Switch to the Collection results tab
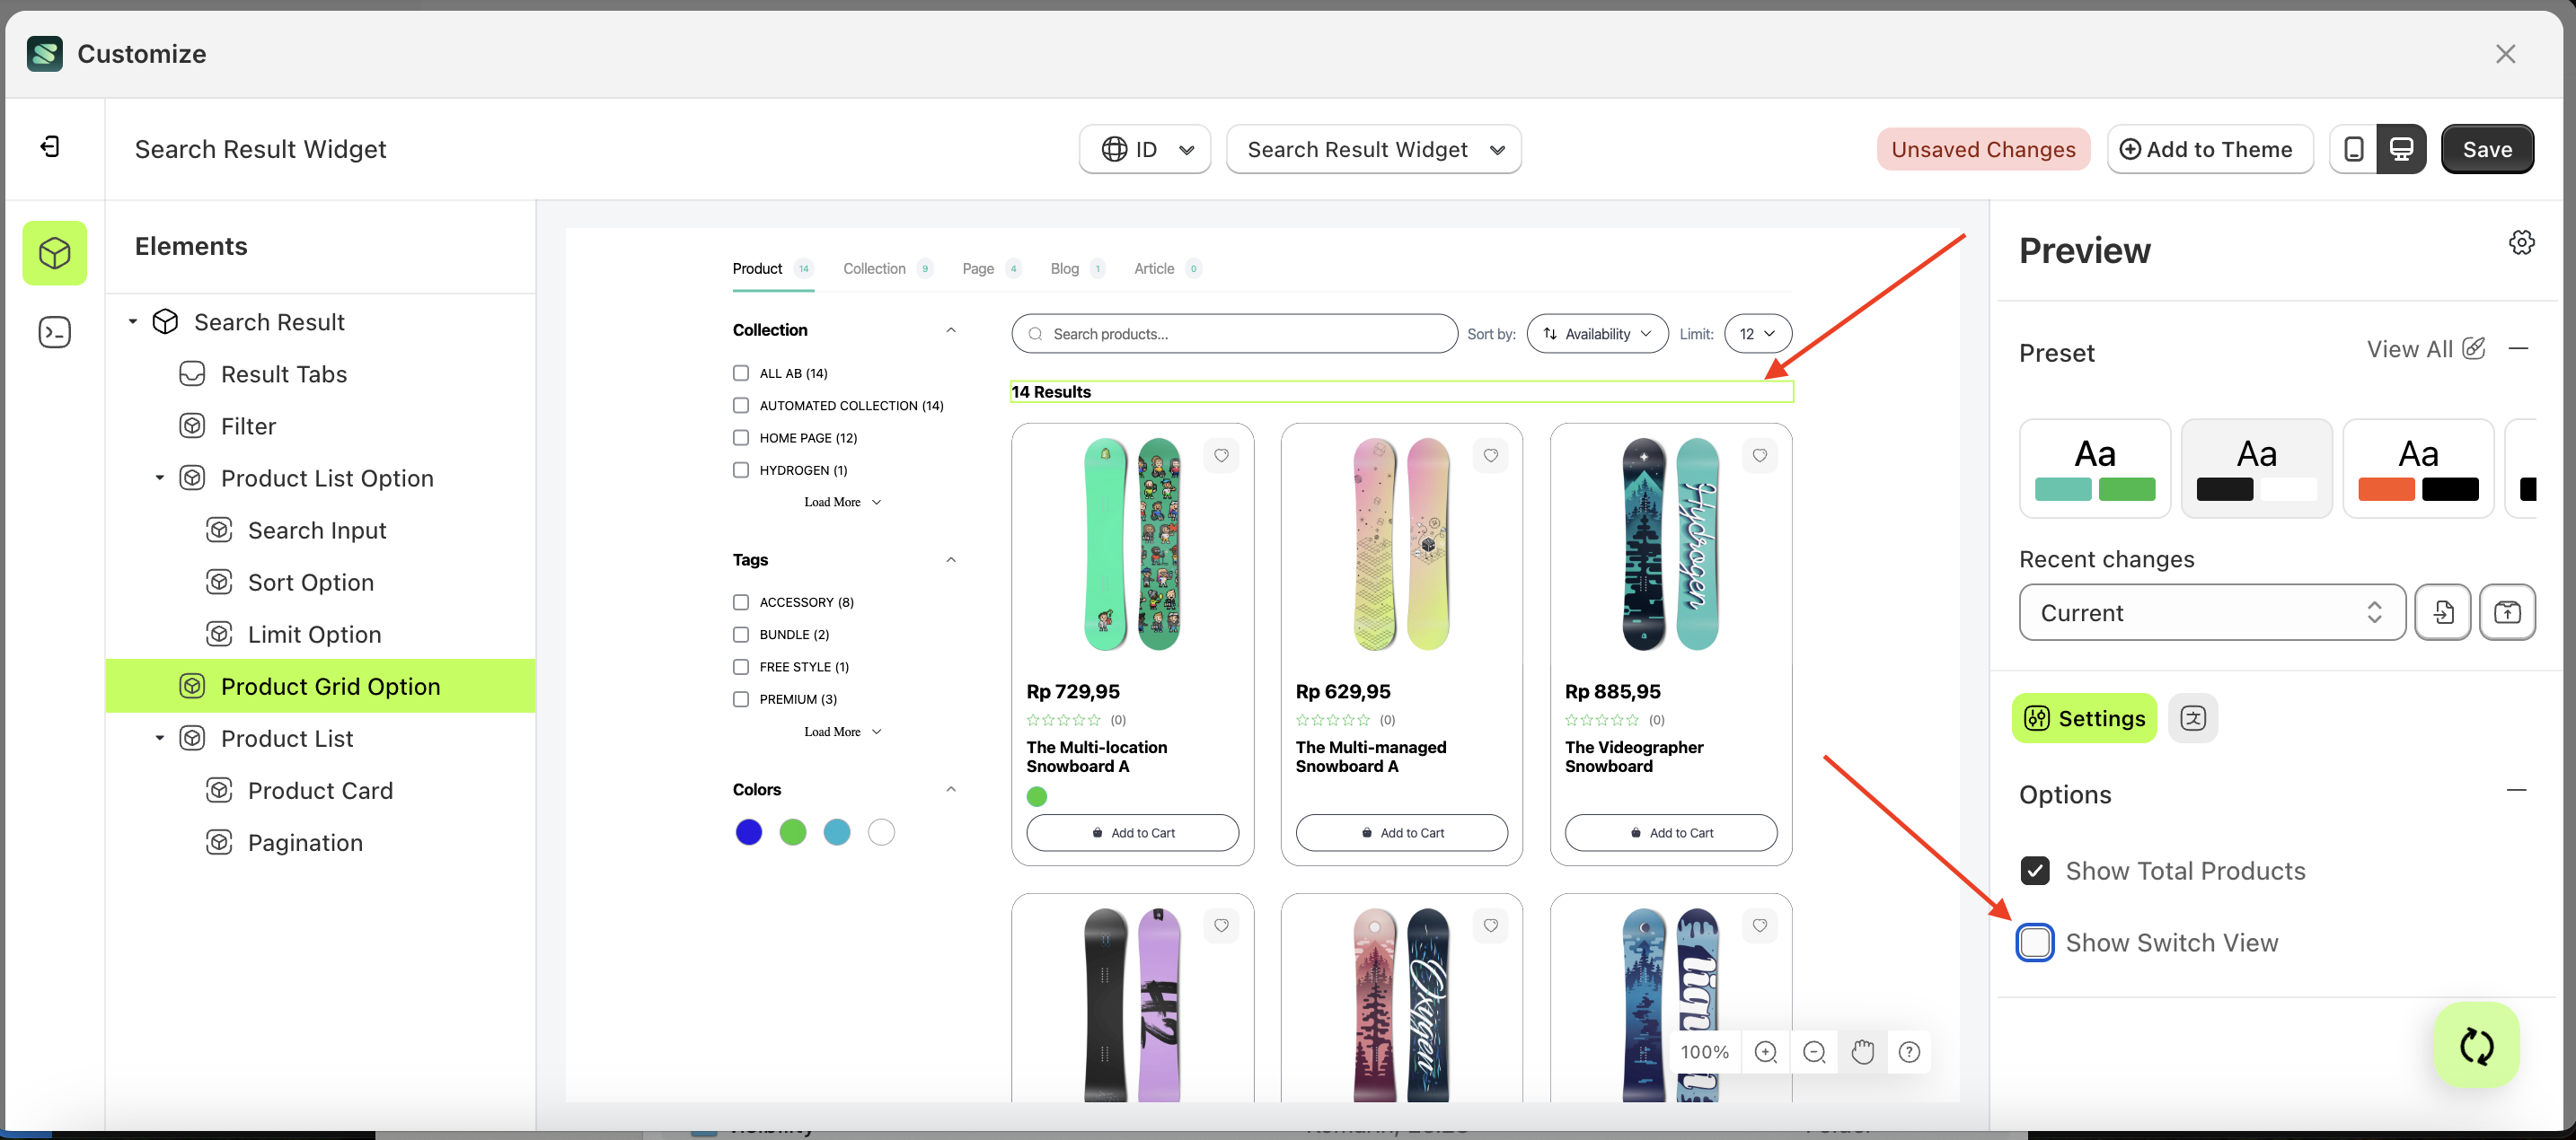This screenshot has width=2576, height=1140. pyautogui.click(x=874, y=267)
